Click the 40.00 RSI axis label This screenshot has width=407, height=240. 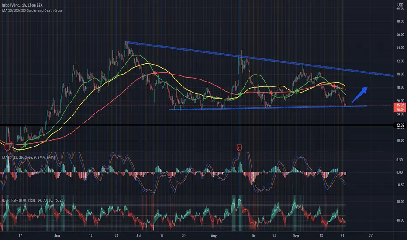click(400, 220)
